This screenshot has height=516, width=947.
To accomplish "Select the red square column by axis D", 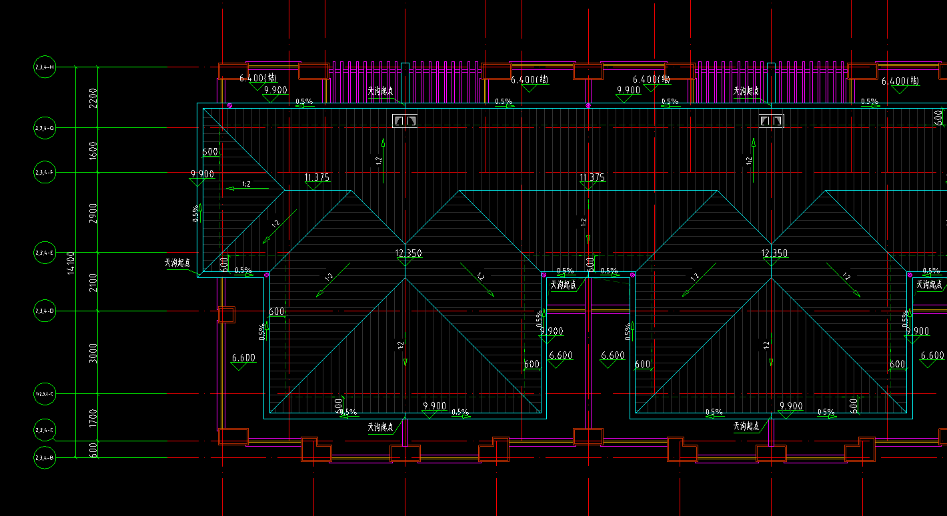I will pos(227,315).
